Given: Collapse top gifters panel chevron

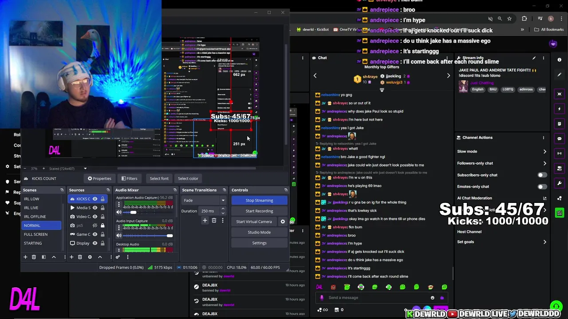Looking at the screenshot, I should pos(382,90).
